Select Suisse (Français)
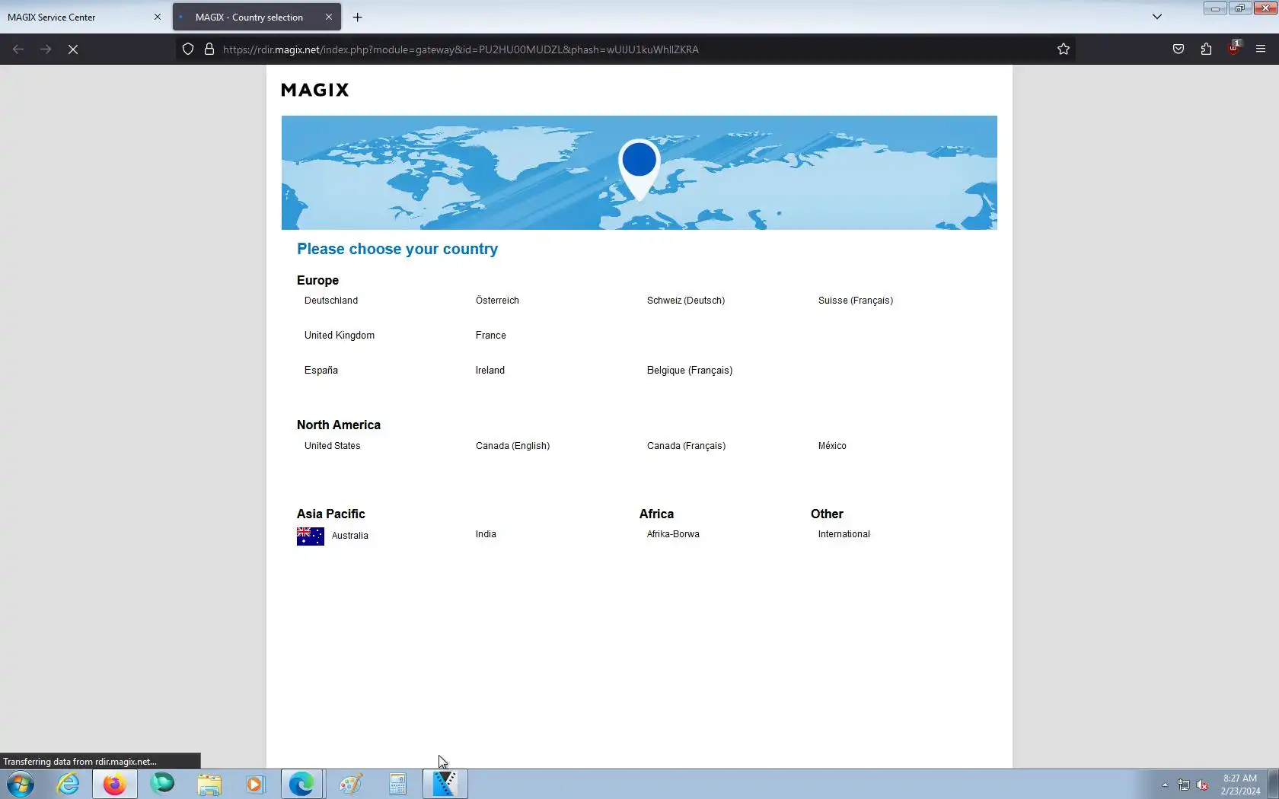This screenshot has height=799, width=1279. pos(856,301)
